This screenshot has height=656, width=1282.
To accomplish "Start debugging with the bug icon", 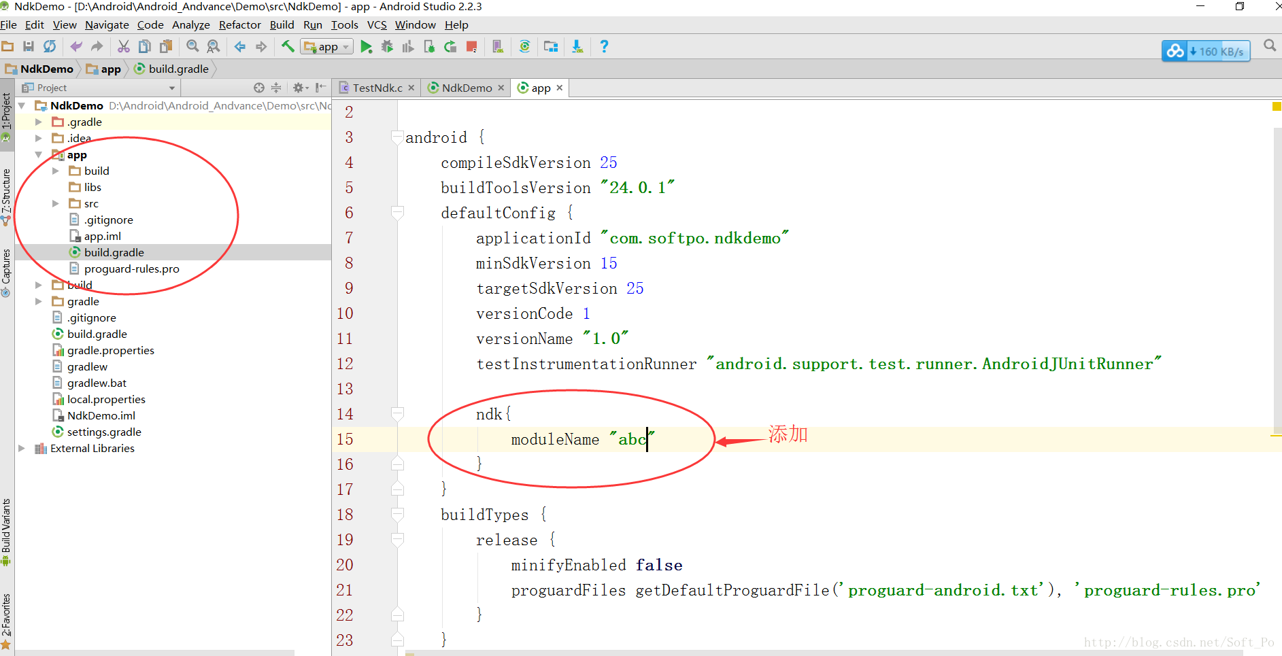I will click(387, 47).
